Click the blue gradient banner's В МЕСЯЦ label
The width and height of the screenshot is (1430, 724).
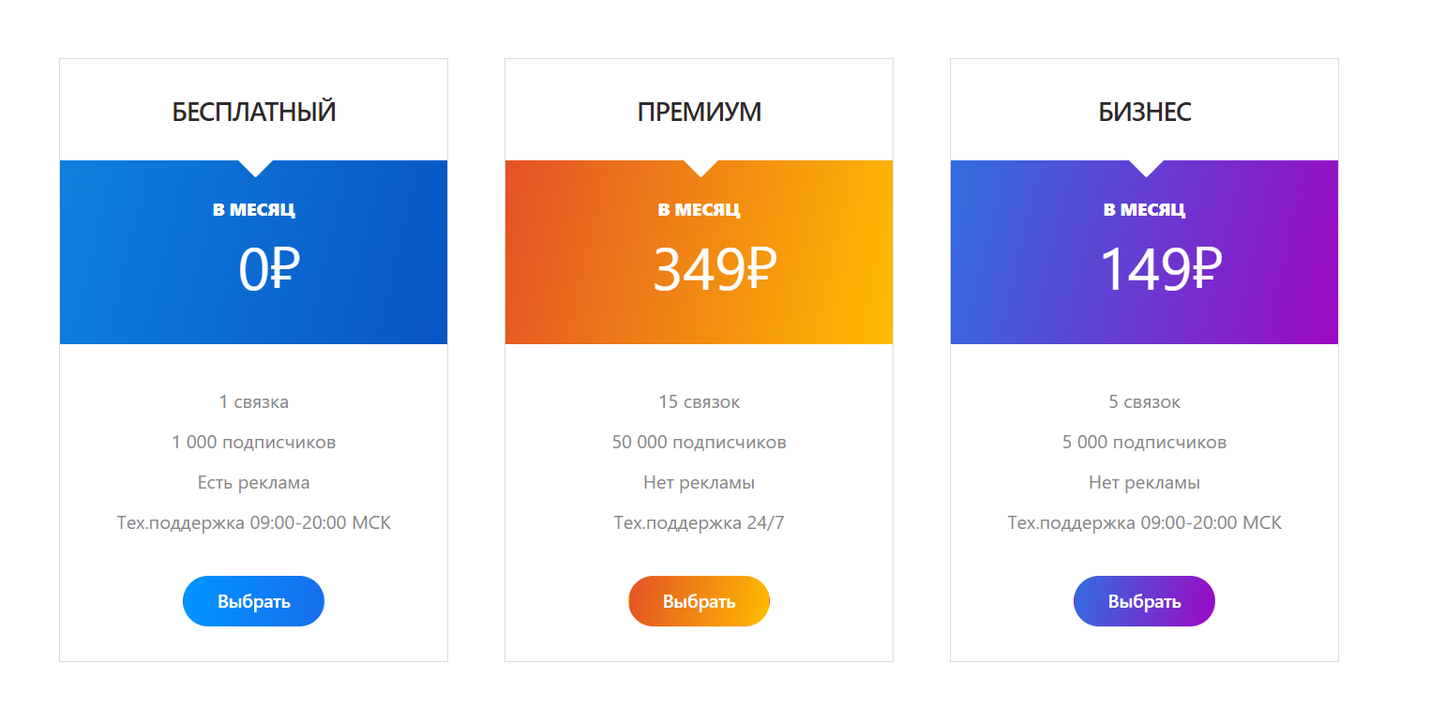click(x=254, y=209)
